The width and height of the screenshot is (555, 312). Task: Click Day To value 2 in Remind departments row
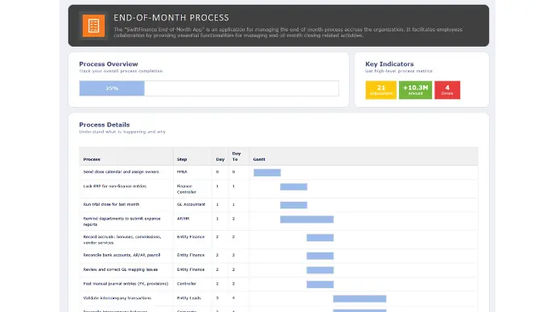click(233, 219)
